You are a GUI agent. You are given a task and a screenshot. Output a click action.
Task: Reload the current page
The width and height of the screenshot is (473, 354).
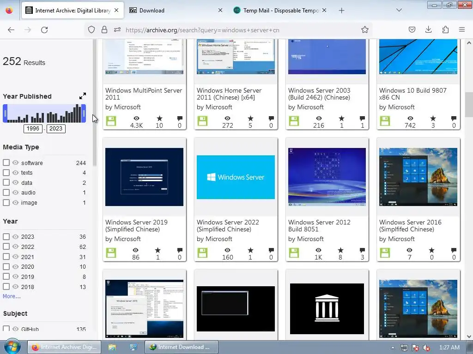(44, 30)
